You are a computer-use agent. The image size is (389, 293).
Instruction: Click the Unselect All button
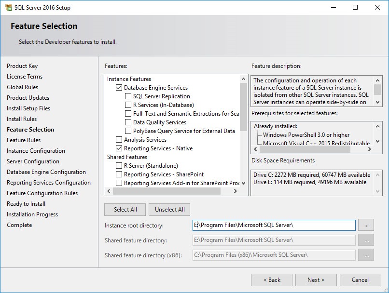pyautogui.click(x=170, y=210)
